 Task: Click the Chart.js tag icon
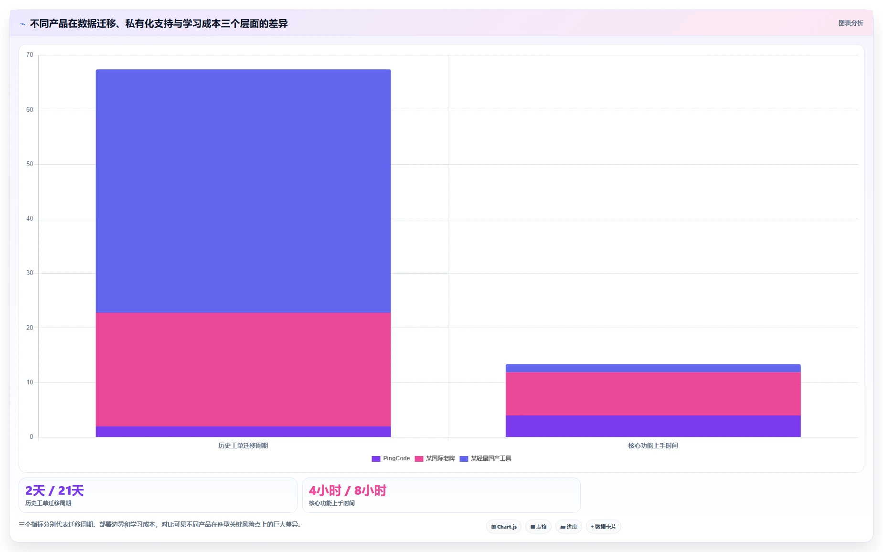(x=493, y=527)
